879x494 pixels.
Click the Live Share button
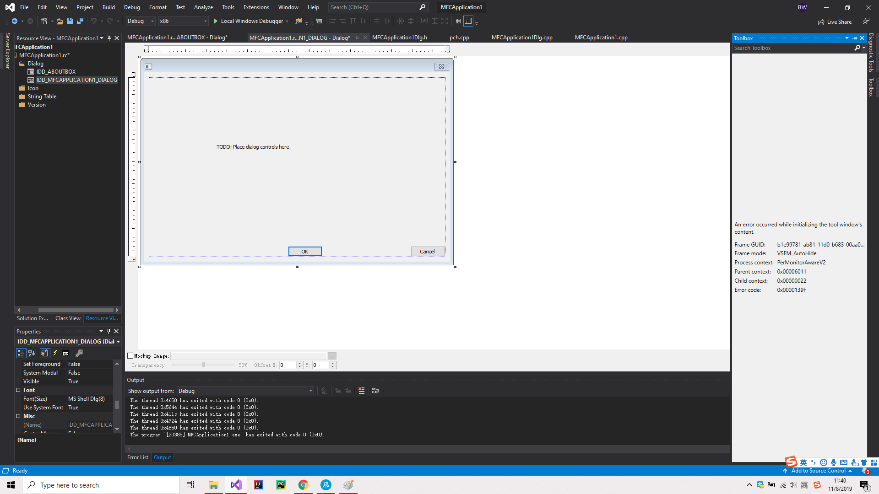click(835, 22)
